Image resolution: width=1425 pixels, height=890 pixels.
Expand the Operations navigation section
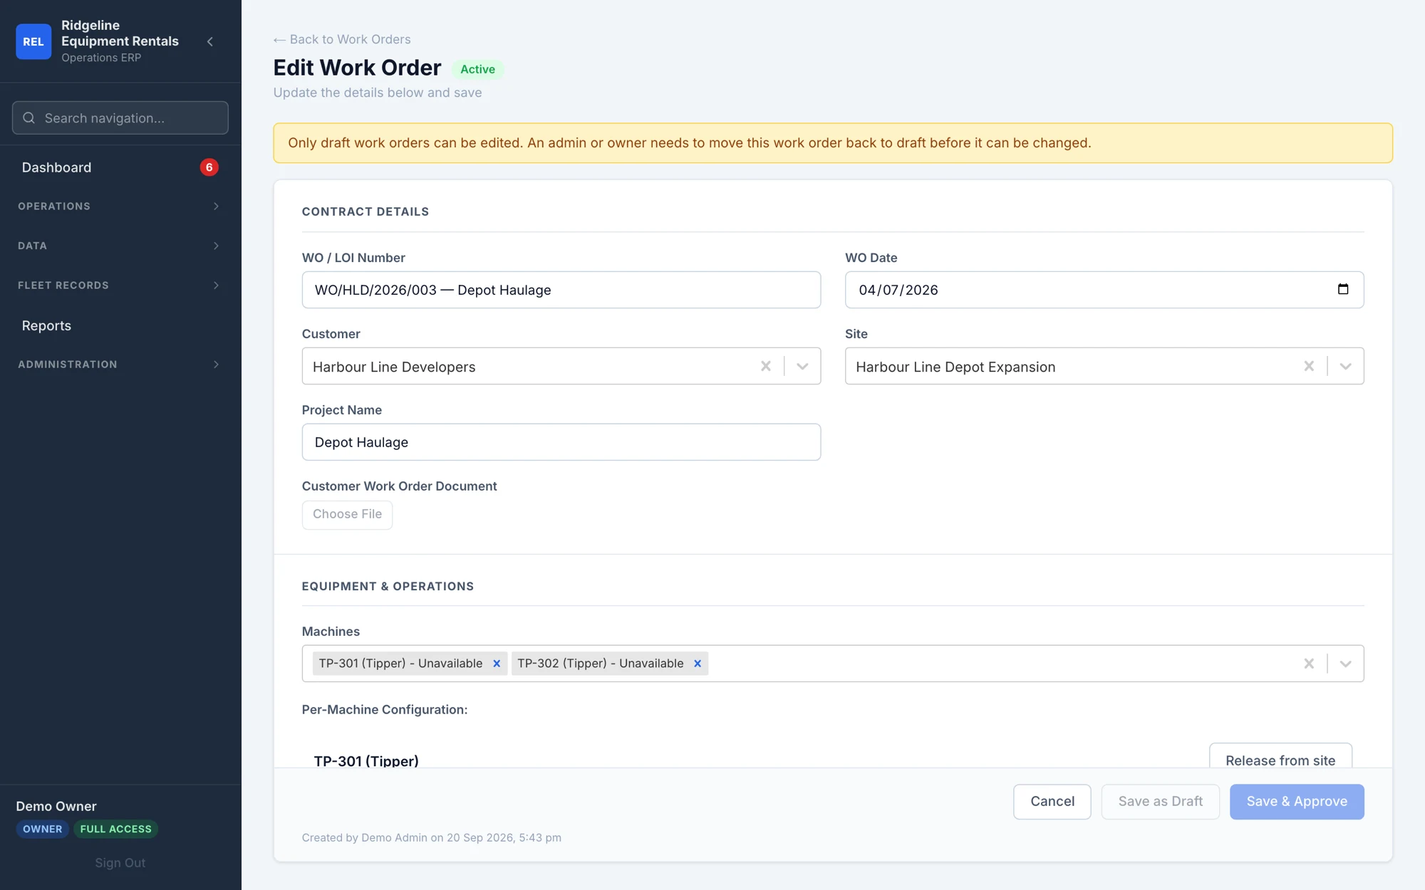(120, 206)
